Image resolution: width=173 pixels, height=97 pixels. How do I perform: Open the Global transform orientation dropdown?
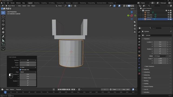pos(59,6)
